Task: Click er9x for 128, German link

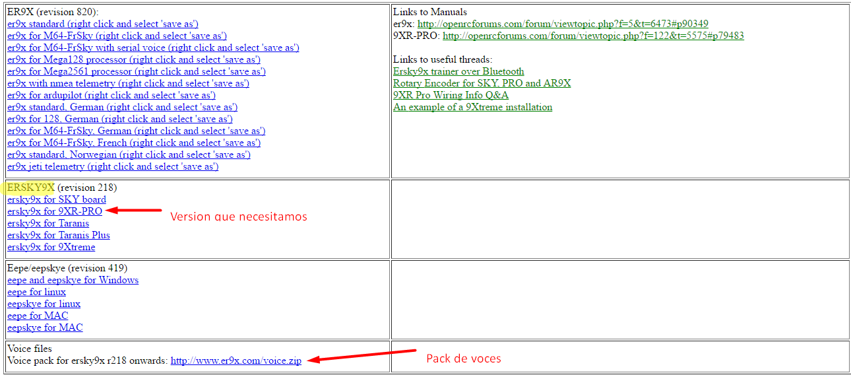Action: pos(120,119)
